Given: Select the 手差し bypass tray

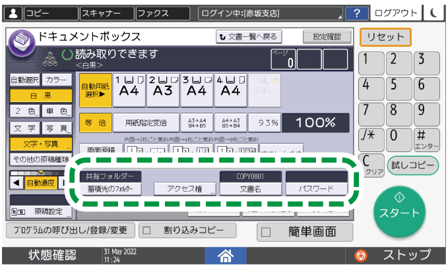Looking at the screenshot, I should [x=265, y=90].
